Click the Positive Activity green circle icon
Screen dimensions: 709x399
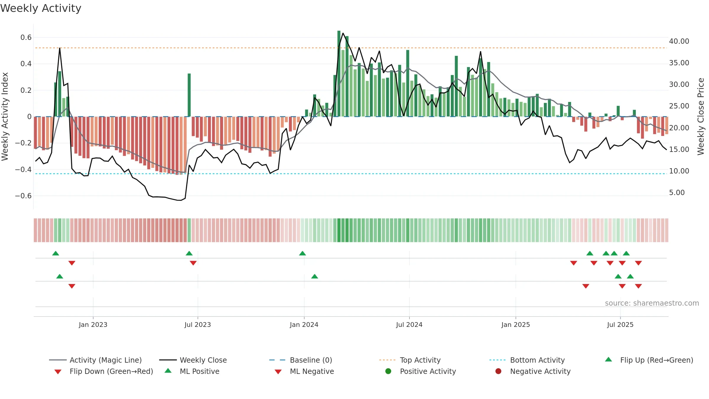[388, 371]
